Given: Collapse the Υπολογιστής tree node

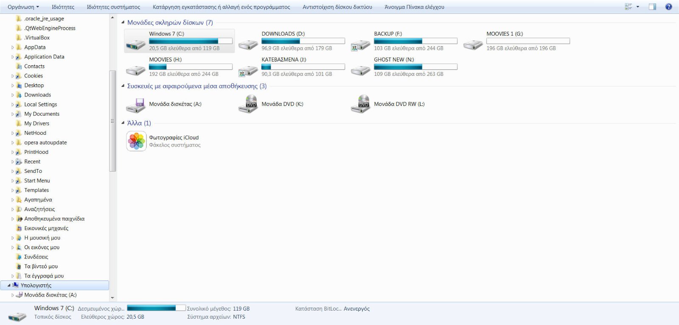Looking at the screenshot, I should tap(9, 285).
